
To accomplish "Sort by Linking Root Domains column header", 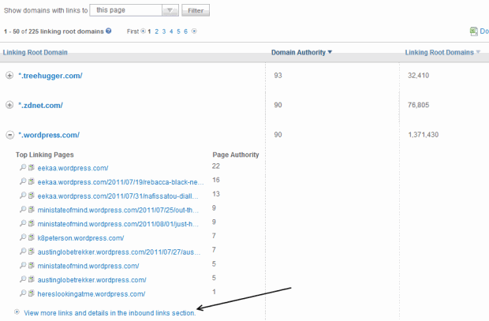I will tap(440, 53).
